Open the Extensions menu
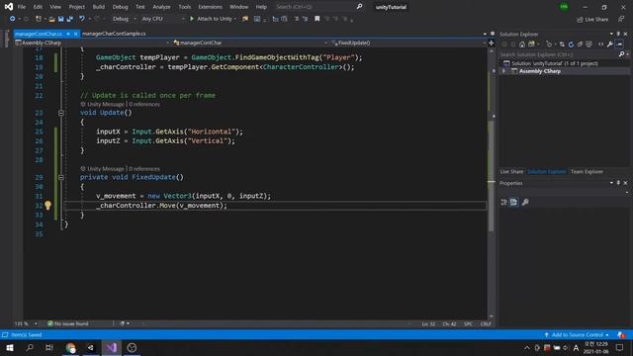633x356 pixels. [210, 7]
